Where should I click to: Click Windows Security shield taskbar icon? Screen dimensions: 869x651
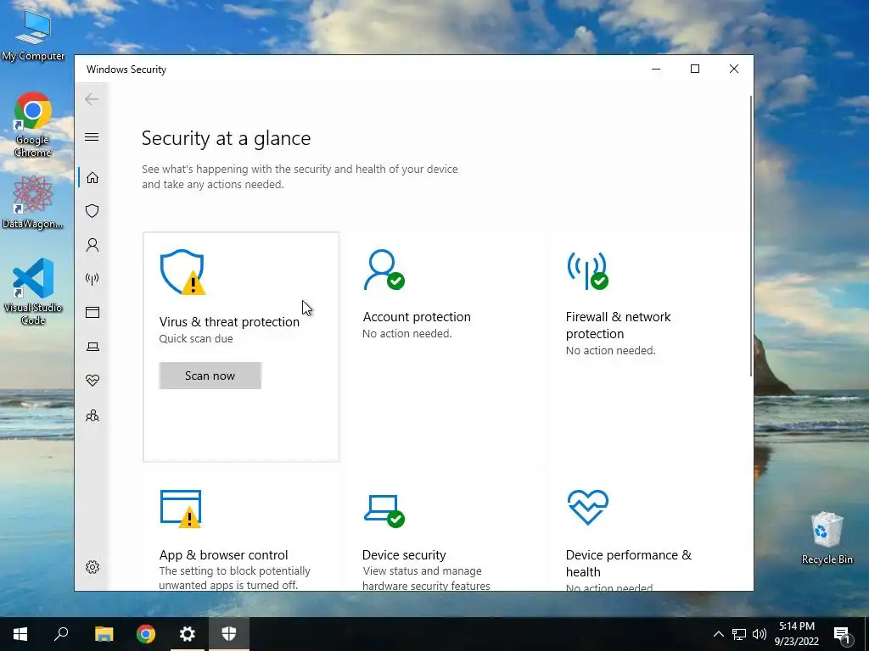coord(229,634)
